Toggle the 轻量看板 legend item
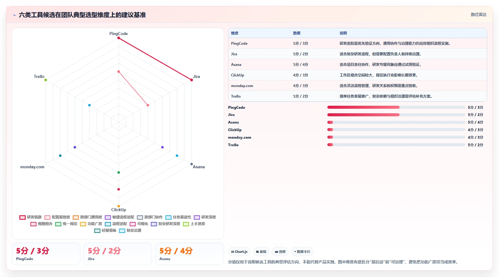499x277 pixels. pos(105,230)
